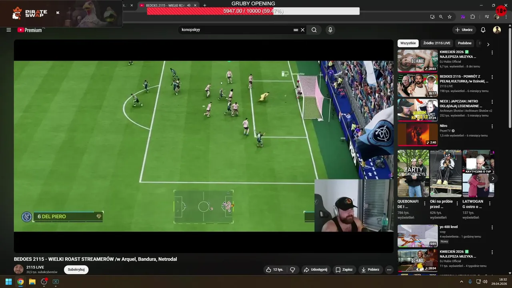
Task: Open the YouTube account avatar menu
Action: point(497,30)
